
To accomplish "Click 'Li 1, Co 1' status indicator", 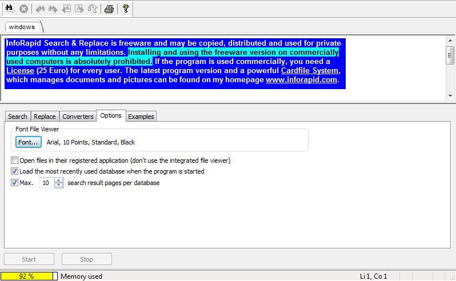I will [x=373, y=276].
